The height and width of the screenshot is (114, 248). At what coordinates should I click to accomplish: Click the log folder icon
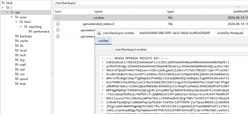[x=17, y=60]
